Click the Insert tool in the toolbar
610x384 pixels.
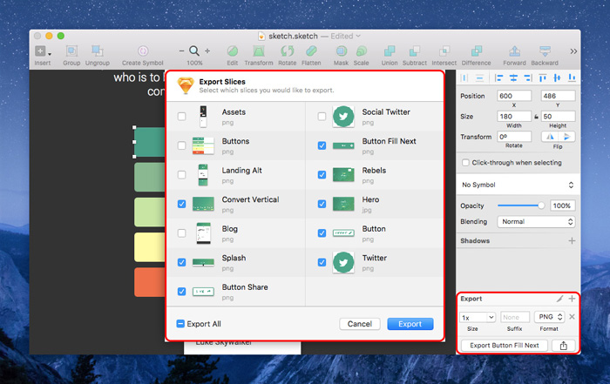[x=42, y=51]
